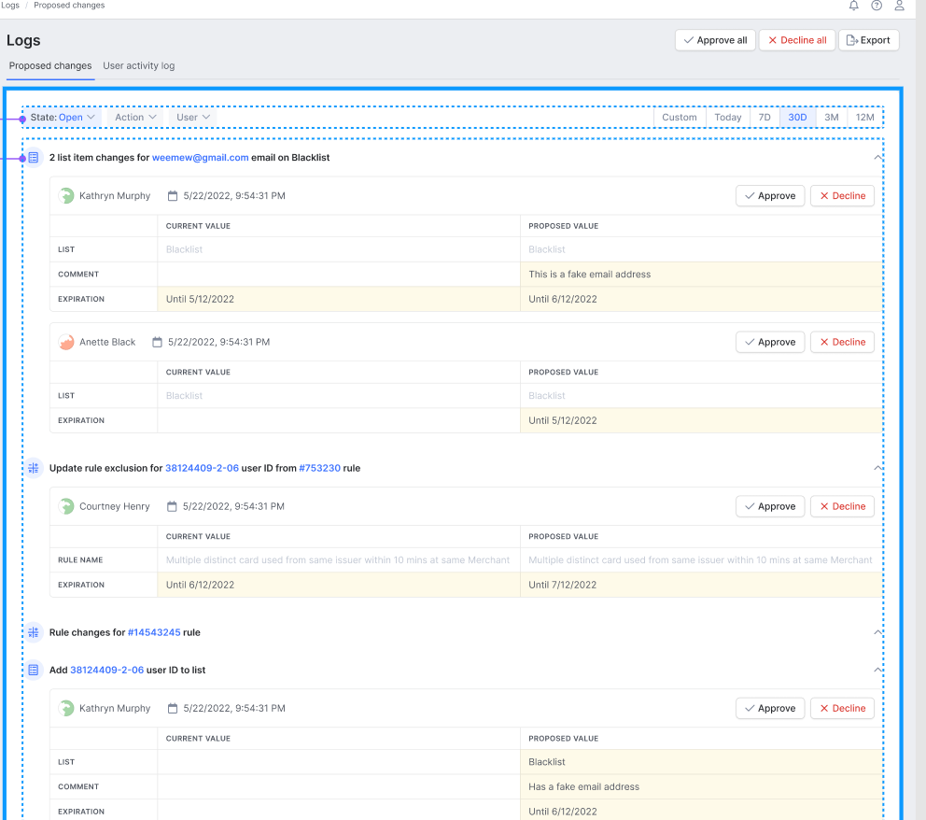Image resolution: width=926 pixels, height=820 pixels.
Task: Select the Today time range
Action: pos(728,118)
